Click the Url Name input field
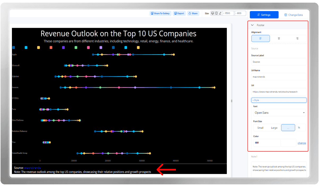Viewport: 319px width, 187px height. [279, 77]
